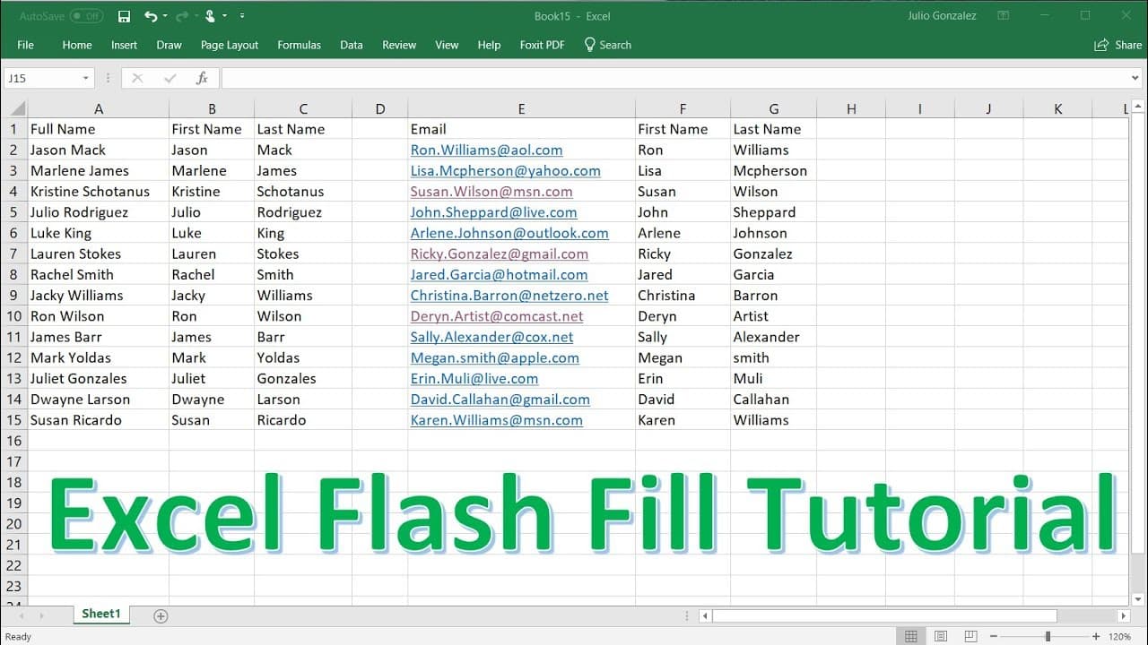Open the Review ribbon tab
Image resolution: width=1148 pixels, height=645 pixels.
[399, 45]
